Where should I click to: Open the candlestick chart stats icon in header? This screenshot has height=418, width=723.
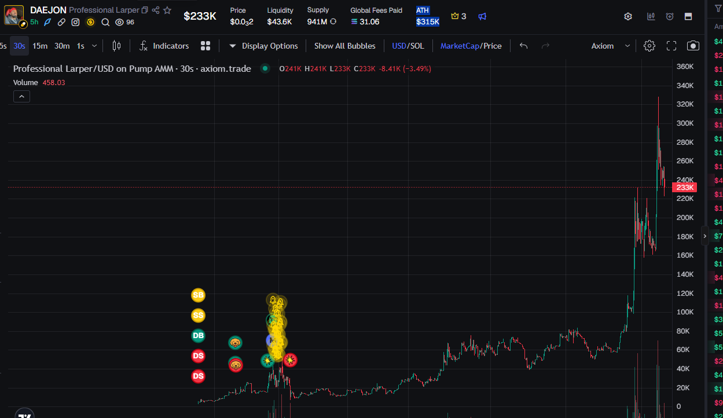pos(651,16)
